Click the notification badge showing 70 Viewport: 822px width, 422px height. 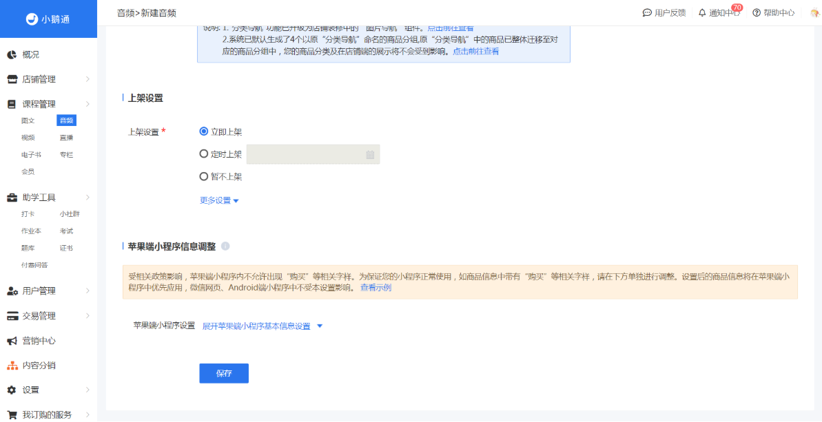(x=737, y=8)
